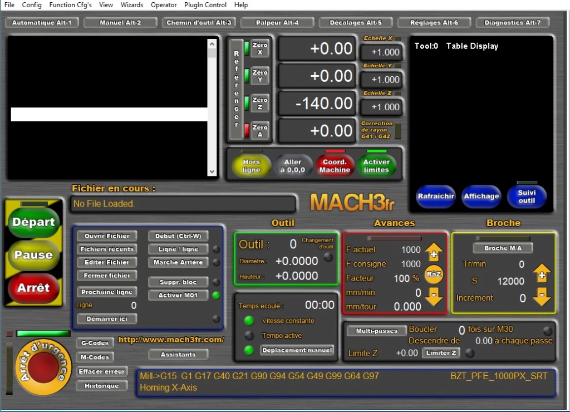Open the File menu
The image size is (570, 412).
pos(9,4)
